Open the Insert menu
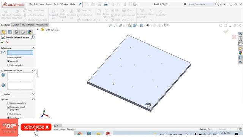 [49, 4]
